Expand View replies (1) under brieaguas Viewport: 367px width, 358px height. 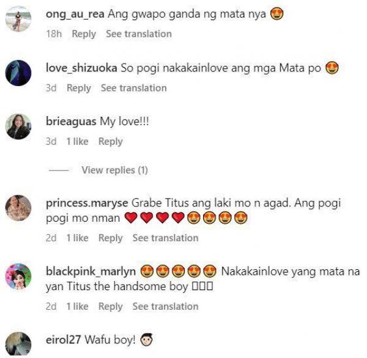pyautogui.click(x=114, y=170)
